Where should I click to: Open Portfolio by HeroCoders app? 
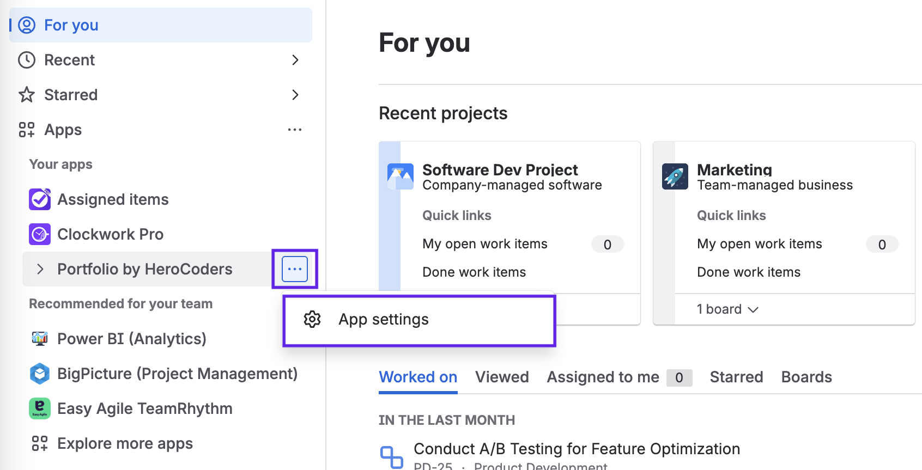[144, 269]
